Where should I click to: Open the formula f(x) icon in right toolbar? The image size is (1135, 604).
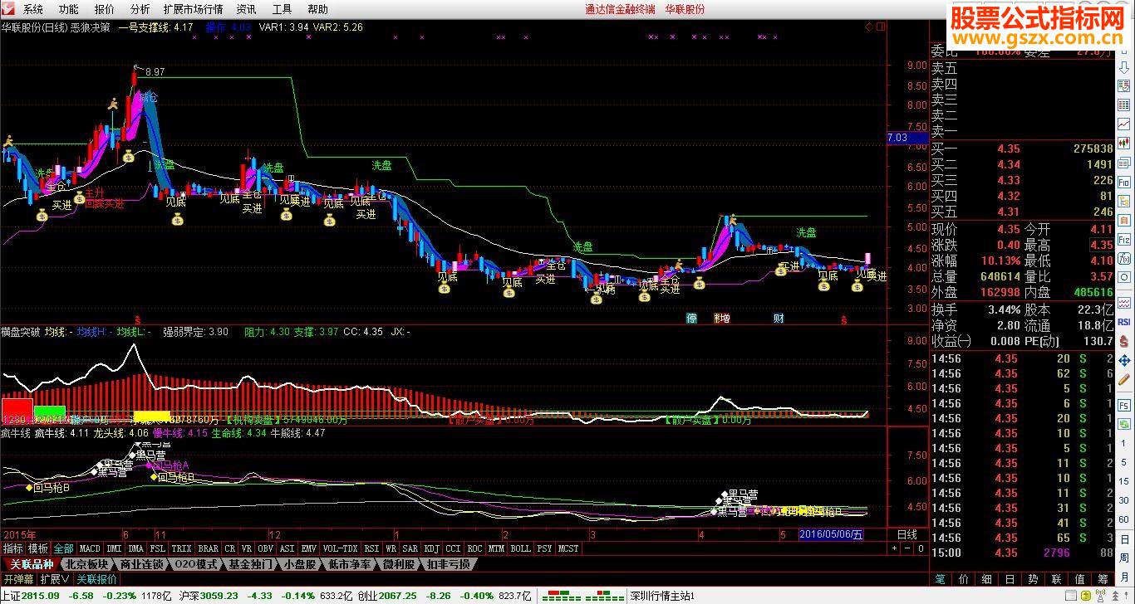point(1123,259)
